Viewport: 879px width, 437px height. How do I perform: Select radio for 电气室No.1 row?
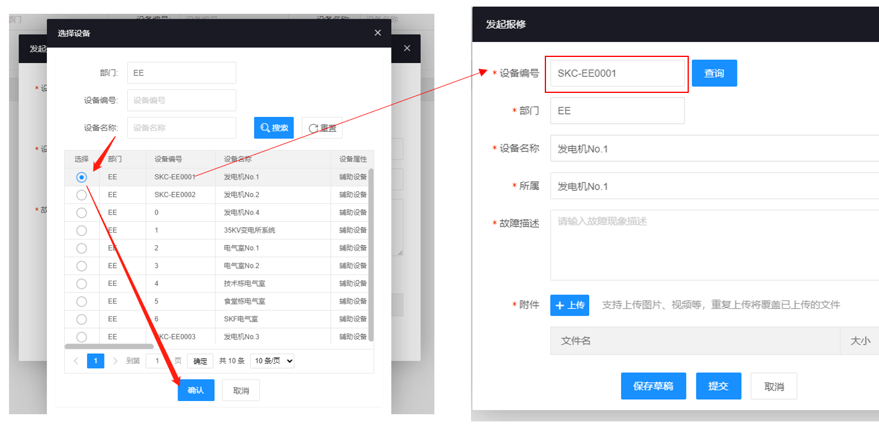[x=82, y=248]
